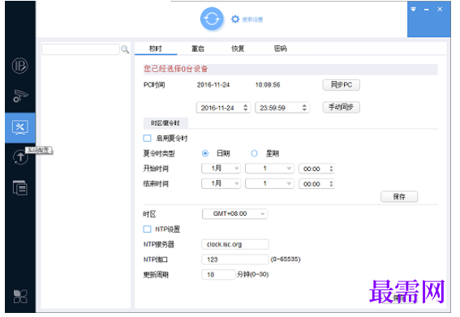460x317 pixels.
Task: Click the update period 10 field
Action: 218,275
